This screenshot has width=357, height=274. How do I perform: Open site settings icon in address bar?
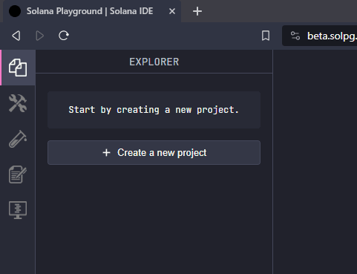click(x=295, y=36)
